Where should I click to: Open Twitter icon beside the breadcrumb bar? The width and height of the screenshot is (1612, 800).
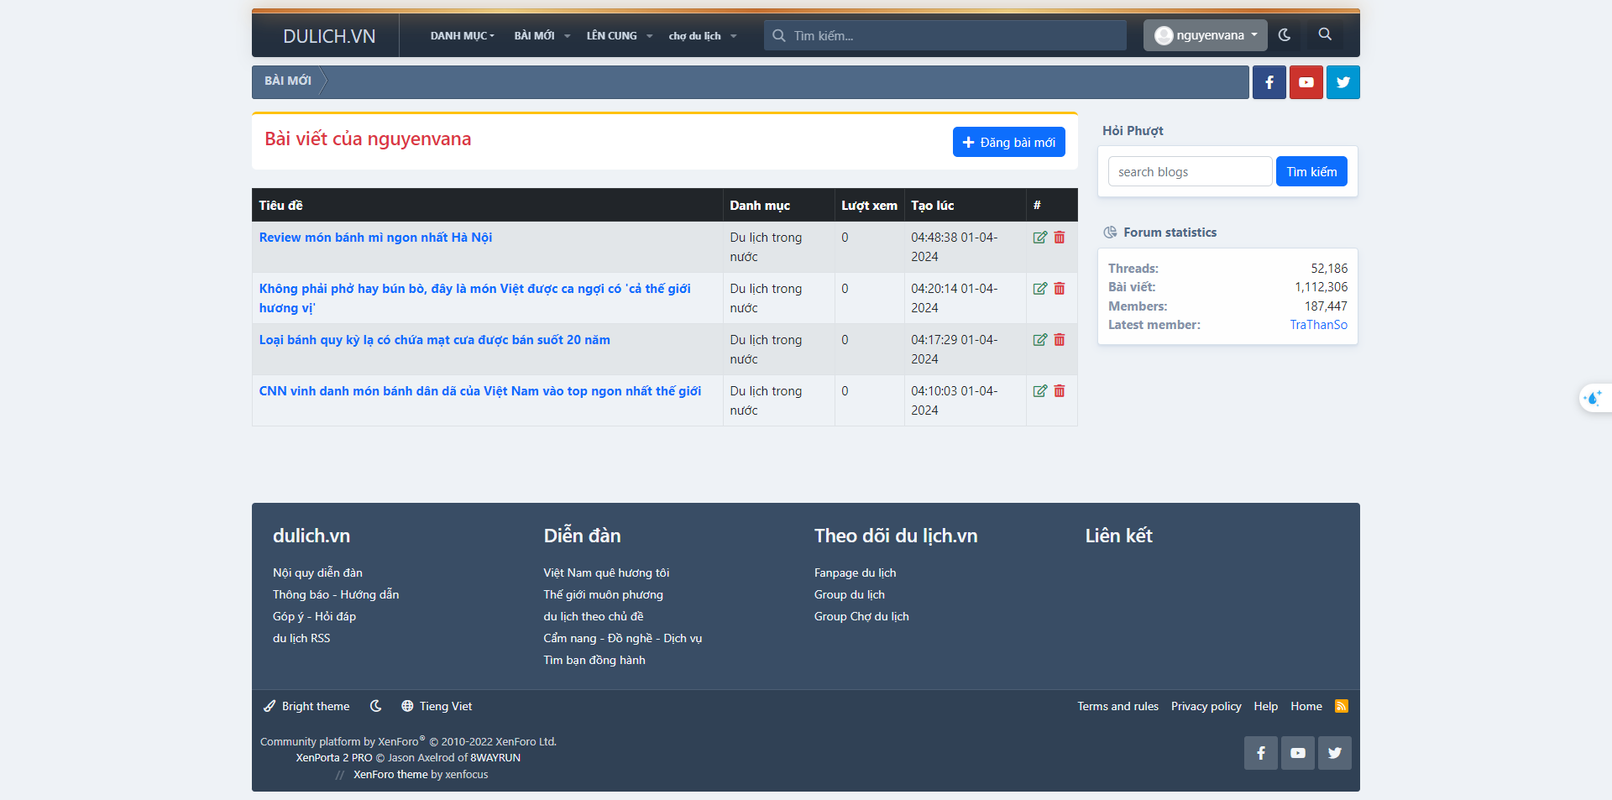tap(1343, 82)
